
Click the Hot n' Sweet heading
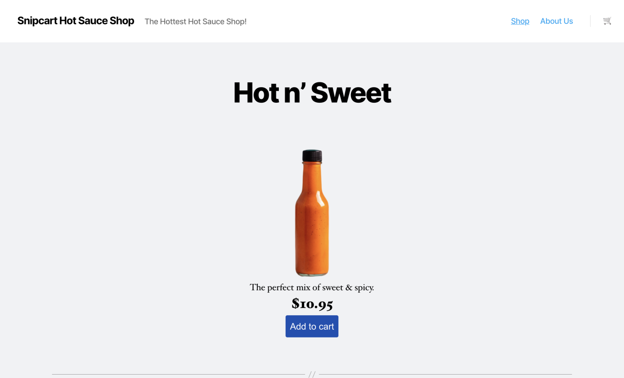tap(312, 93)
